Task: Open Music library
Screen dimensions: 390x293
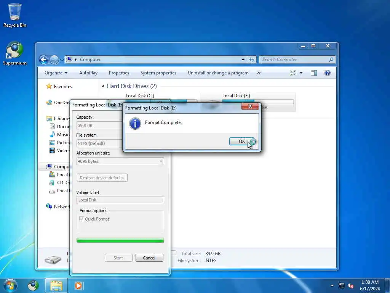Action: (x=60, y=135)
